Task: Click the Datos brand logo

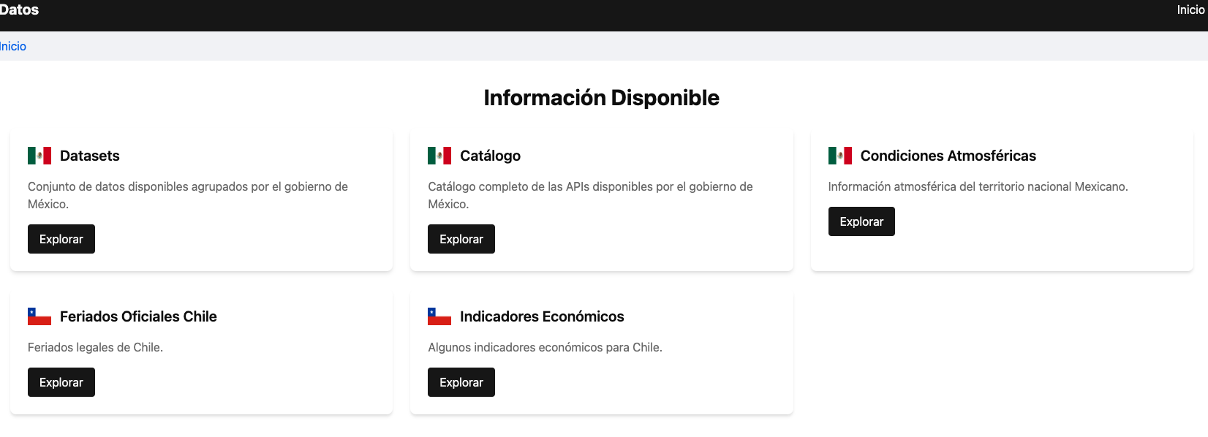Action: [19, 10]
